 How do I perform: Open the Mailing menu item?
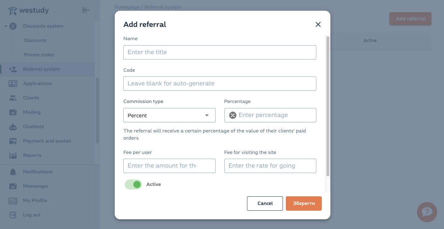point(32,112)
